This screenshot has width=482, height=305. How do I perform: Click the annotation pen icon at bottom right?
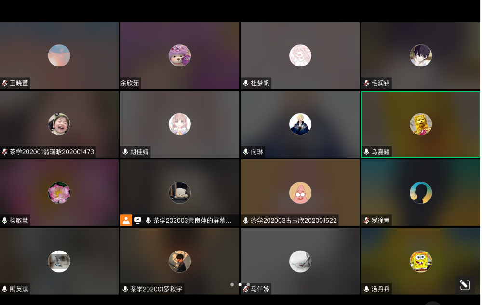pyautogui.click(x=465, y=285)
